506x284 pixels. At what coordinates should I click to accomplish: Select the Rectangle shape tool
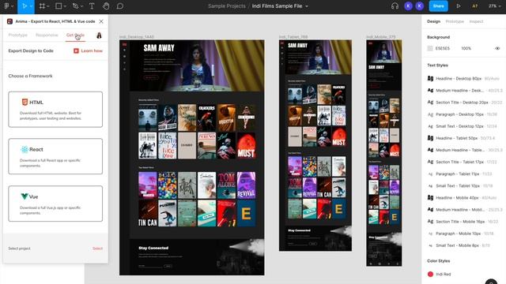(59, 6)
